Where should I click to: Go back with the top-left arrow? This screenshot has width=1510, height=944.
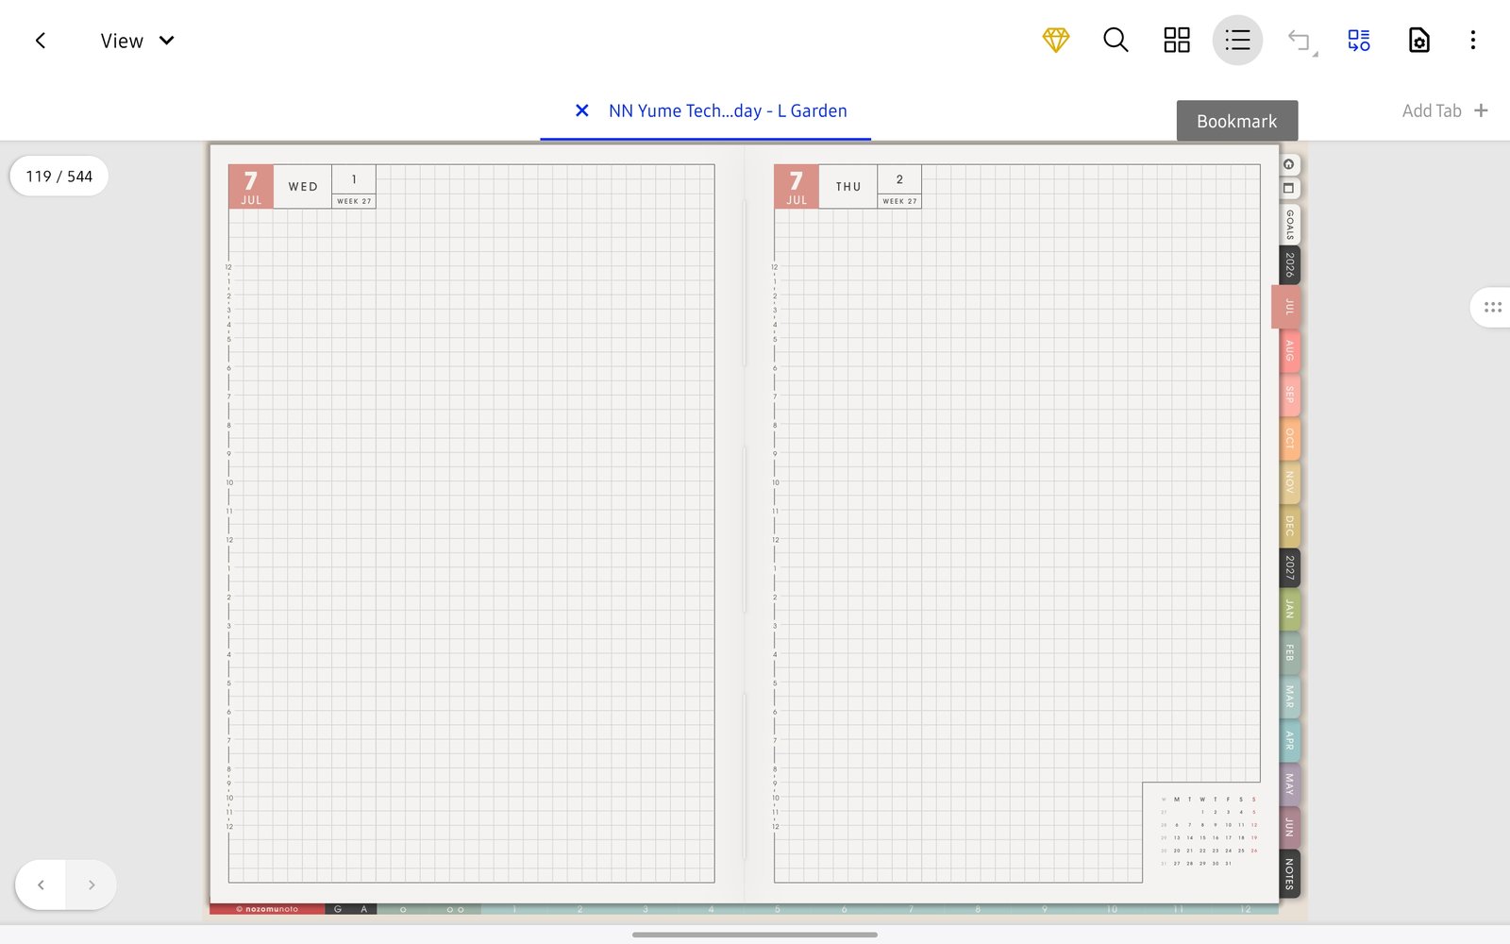click(x=41, y=41)
